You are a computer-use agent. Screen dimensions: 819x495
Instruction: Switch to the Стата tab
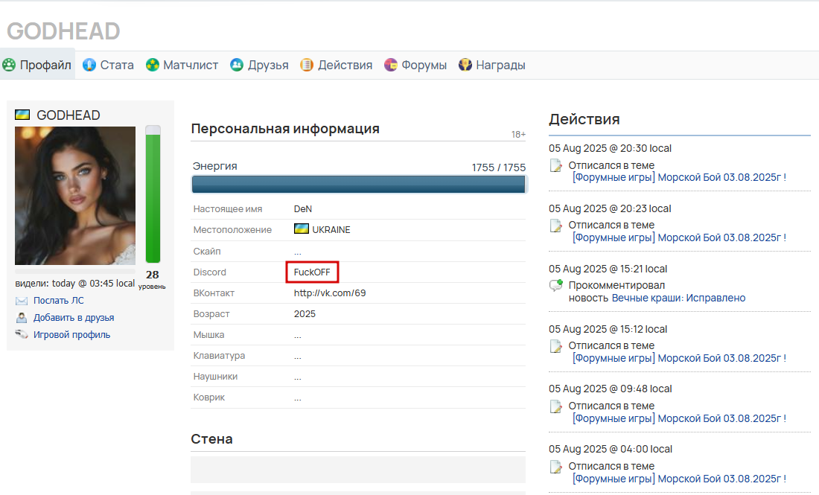coord(108,65)
